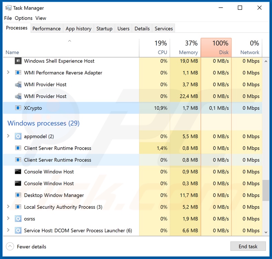Click the scrollbar down arrow
Viewport: 272px width, 259px height.
pos(266,232)
